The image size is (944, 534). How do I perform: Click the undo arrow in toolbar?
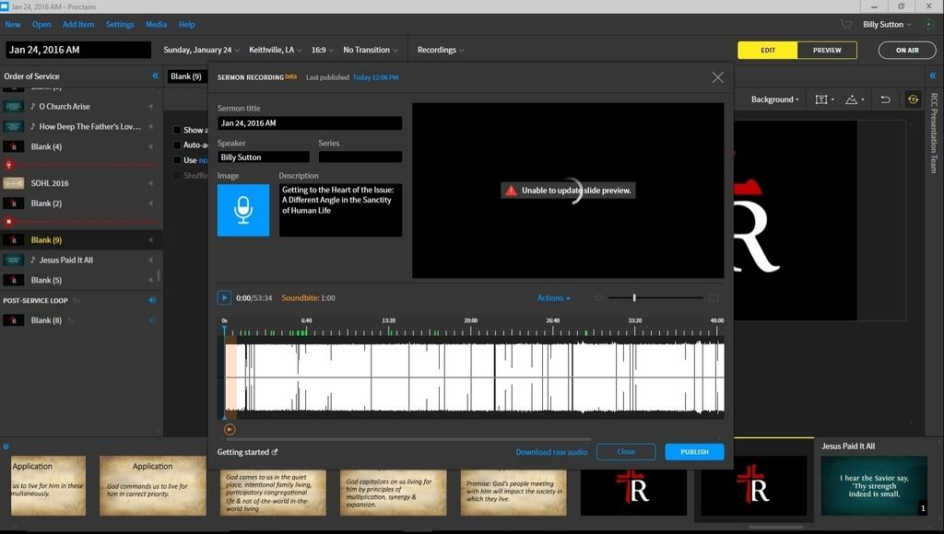[885, 99]
